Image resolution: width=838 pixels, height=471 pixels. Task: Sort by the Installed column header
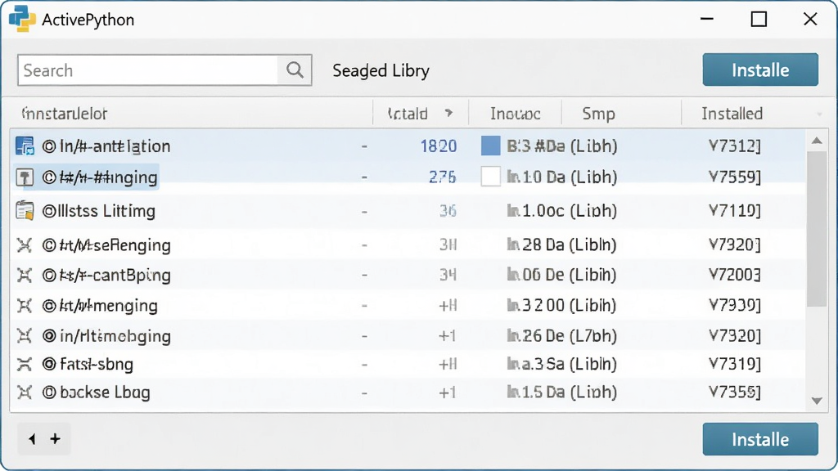pyautogui.click(x=732, y=114)
